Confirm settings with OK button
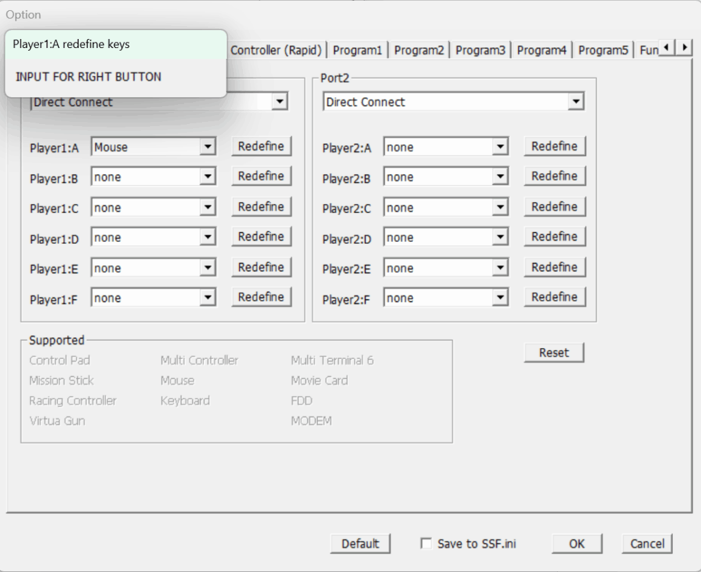The height and width of the screenshot is (572, 701). coord(576,544)
